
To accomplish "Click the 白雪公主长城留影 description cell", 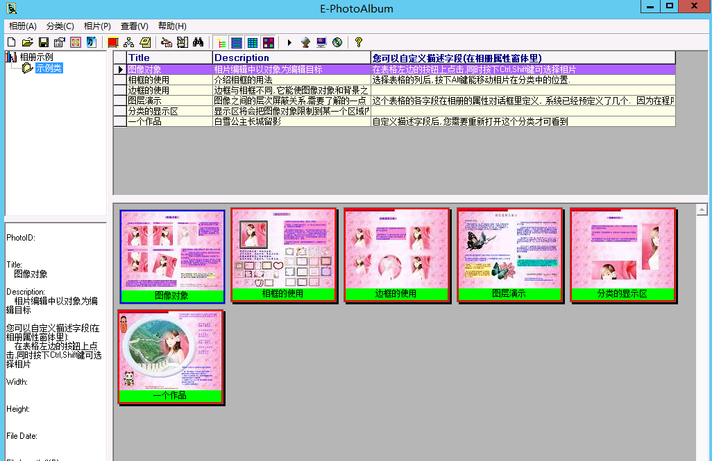I will click(x=291, y=121).
